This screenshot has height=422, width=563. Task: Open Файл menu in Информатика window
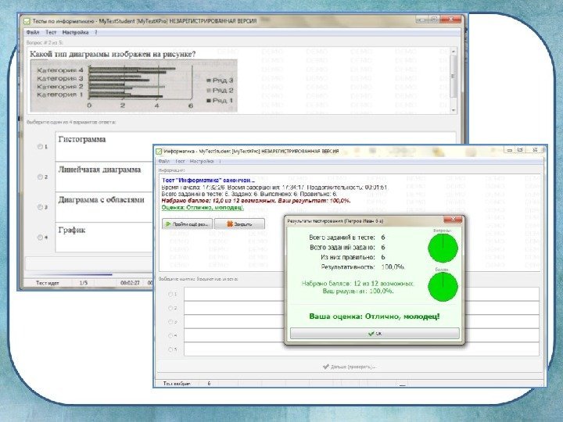164,162
